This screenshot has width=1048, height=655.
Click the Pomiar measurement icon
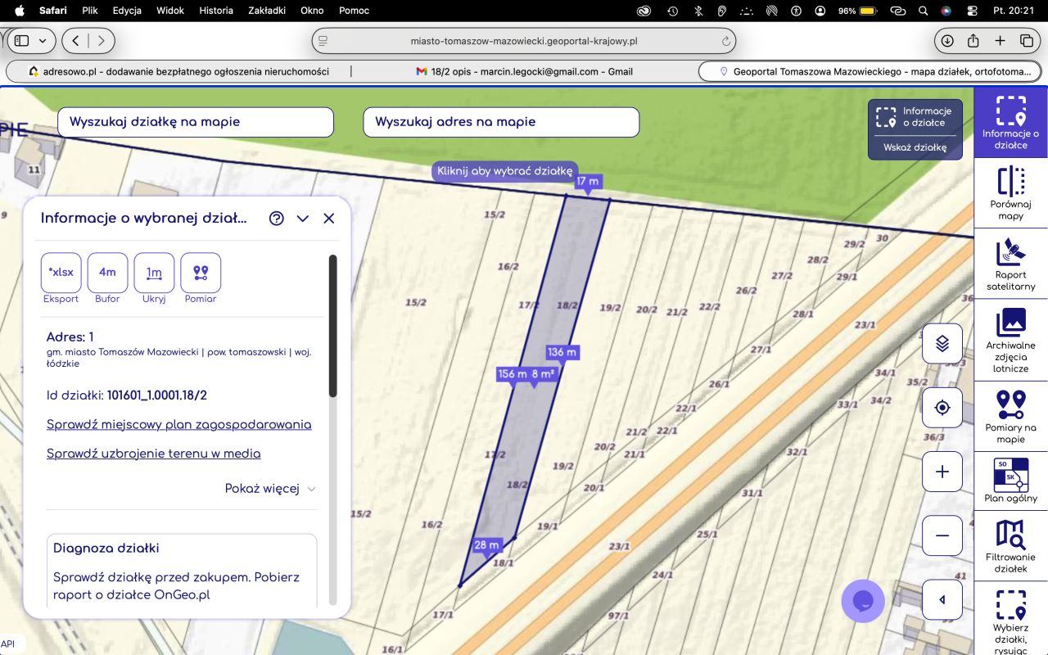point(201,273)
